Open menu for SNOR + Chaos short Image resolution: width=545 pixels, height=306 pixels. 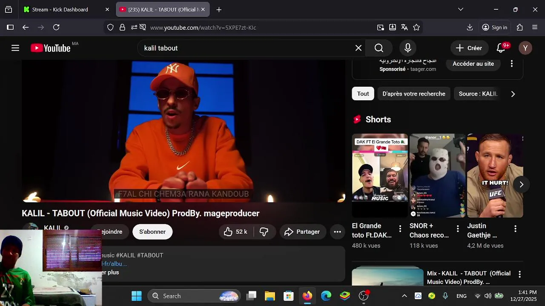coord(458,229)
